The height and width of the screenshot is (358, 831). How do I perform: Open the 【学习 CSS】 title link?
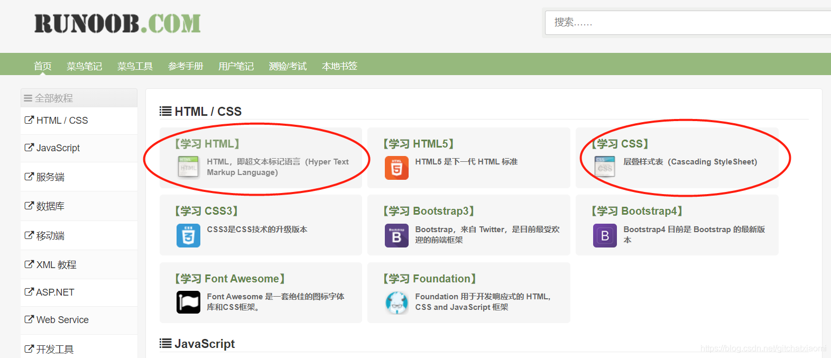(620, 143)
